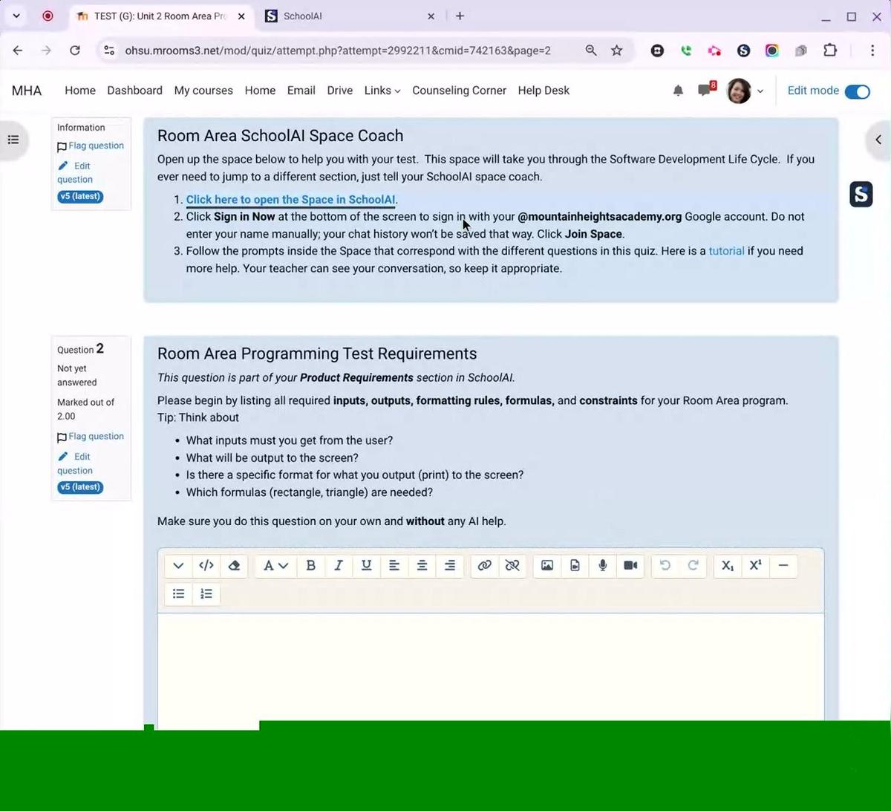Open the notifications bell

coord(678,91)
